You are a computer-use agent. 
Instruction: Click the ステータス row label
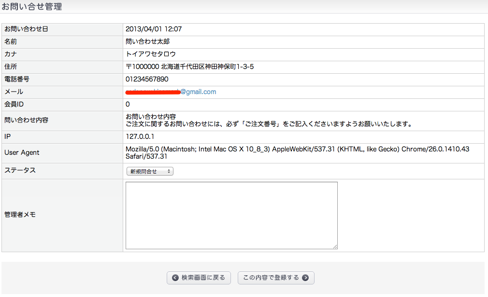(x=20, y=170)
